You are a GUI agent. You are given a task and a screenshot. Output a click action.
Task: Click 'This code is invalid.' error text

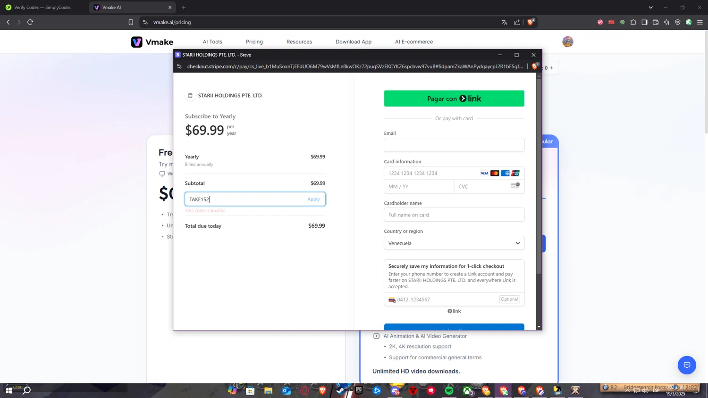tap(205, 211)
